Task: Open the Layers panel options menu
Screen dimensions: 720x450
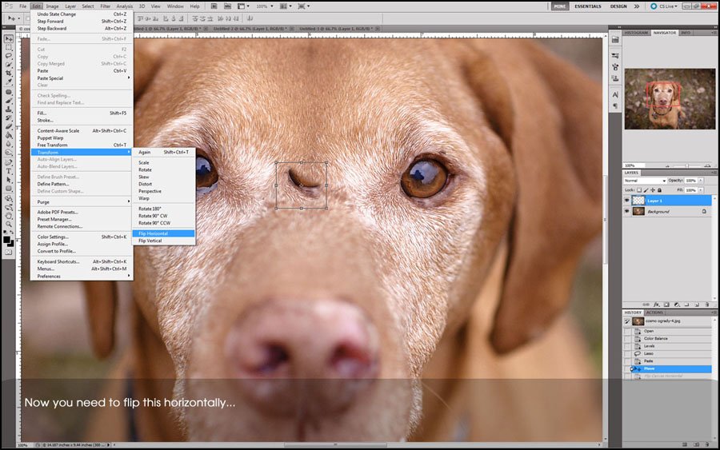Action: pyautogui.click(x=714, y=173)
